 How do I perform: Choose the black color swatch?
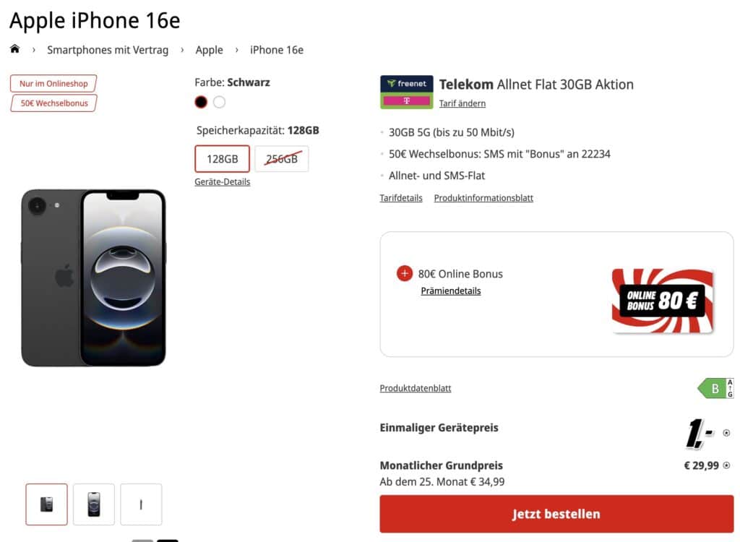(x=201, y=102)
